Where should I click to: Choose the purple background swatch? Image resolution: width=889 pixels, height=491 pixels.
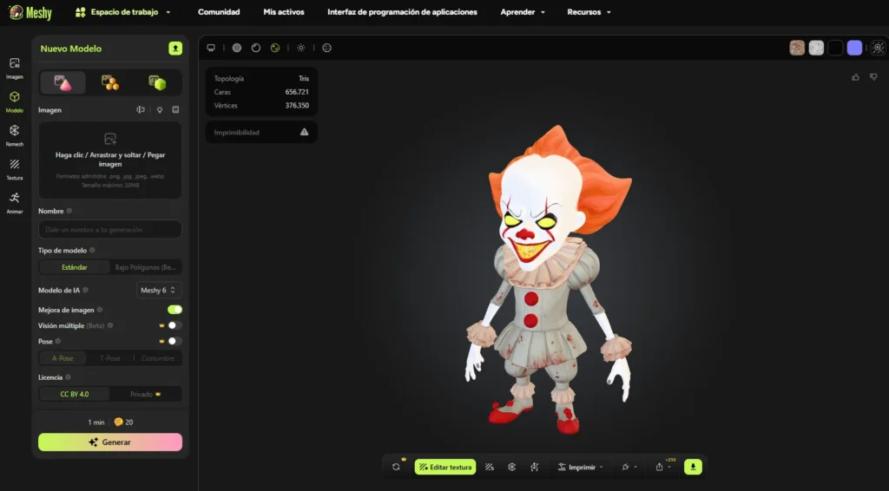coord(855,48)
